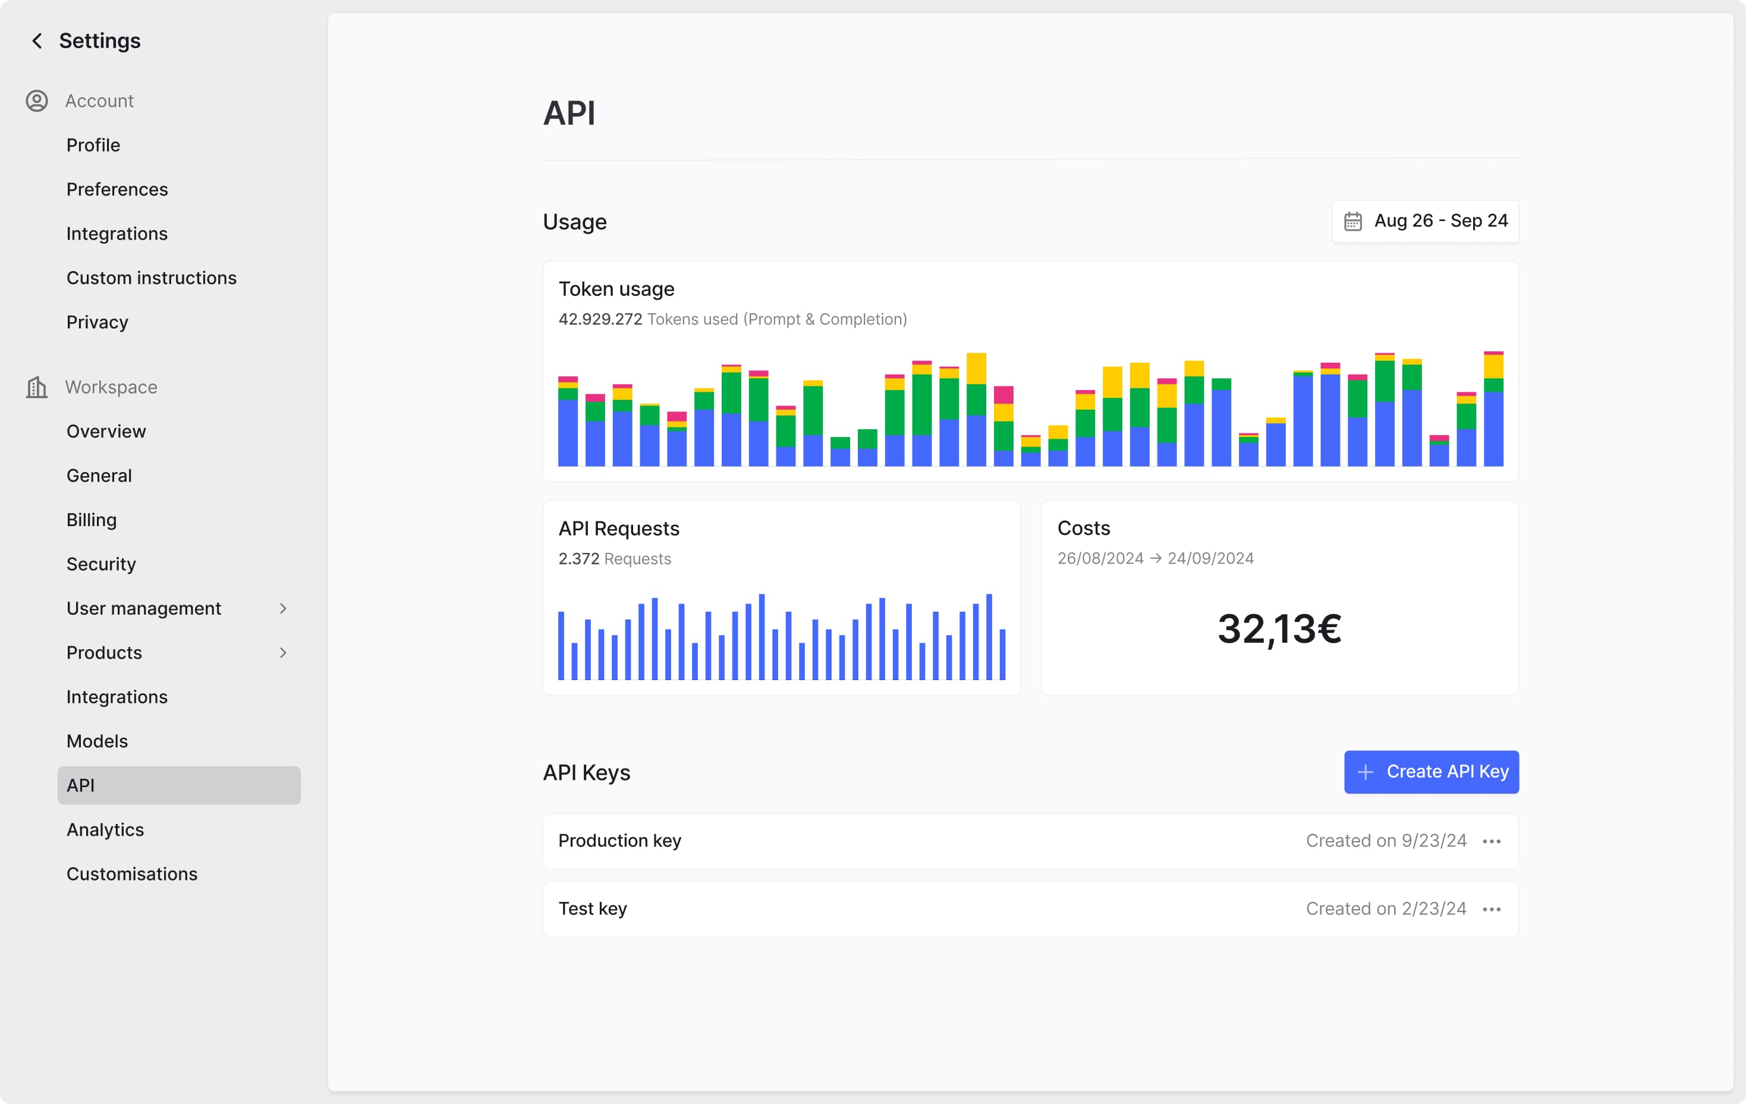This screenshot has height=1104, width=1746.
Task: Expand the Products section
Action: coord(284,652)
